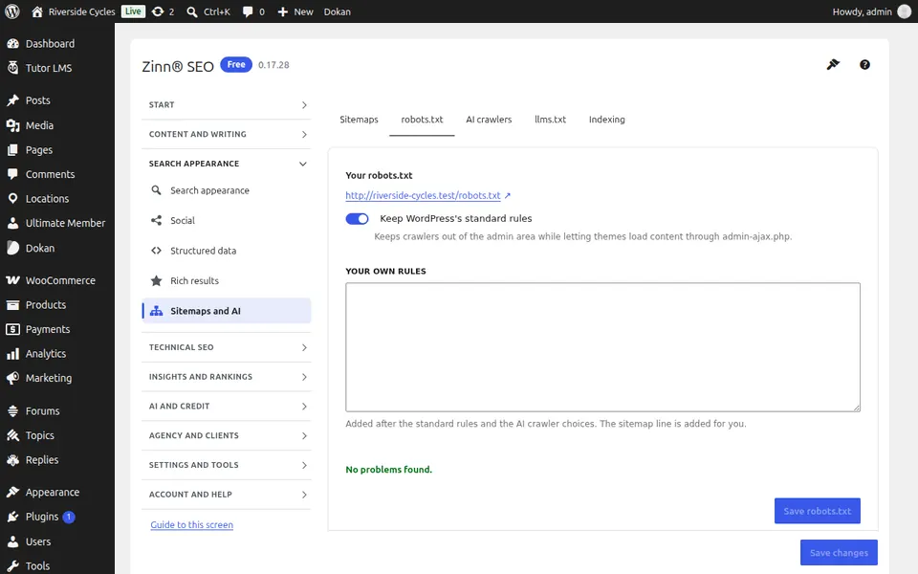Open Search appearance submenu item
Viewport: 918px width, 574px height.
click(x=227, y=190)
